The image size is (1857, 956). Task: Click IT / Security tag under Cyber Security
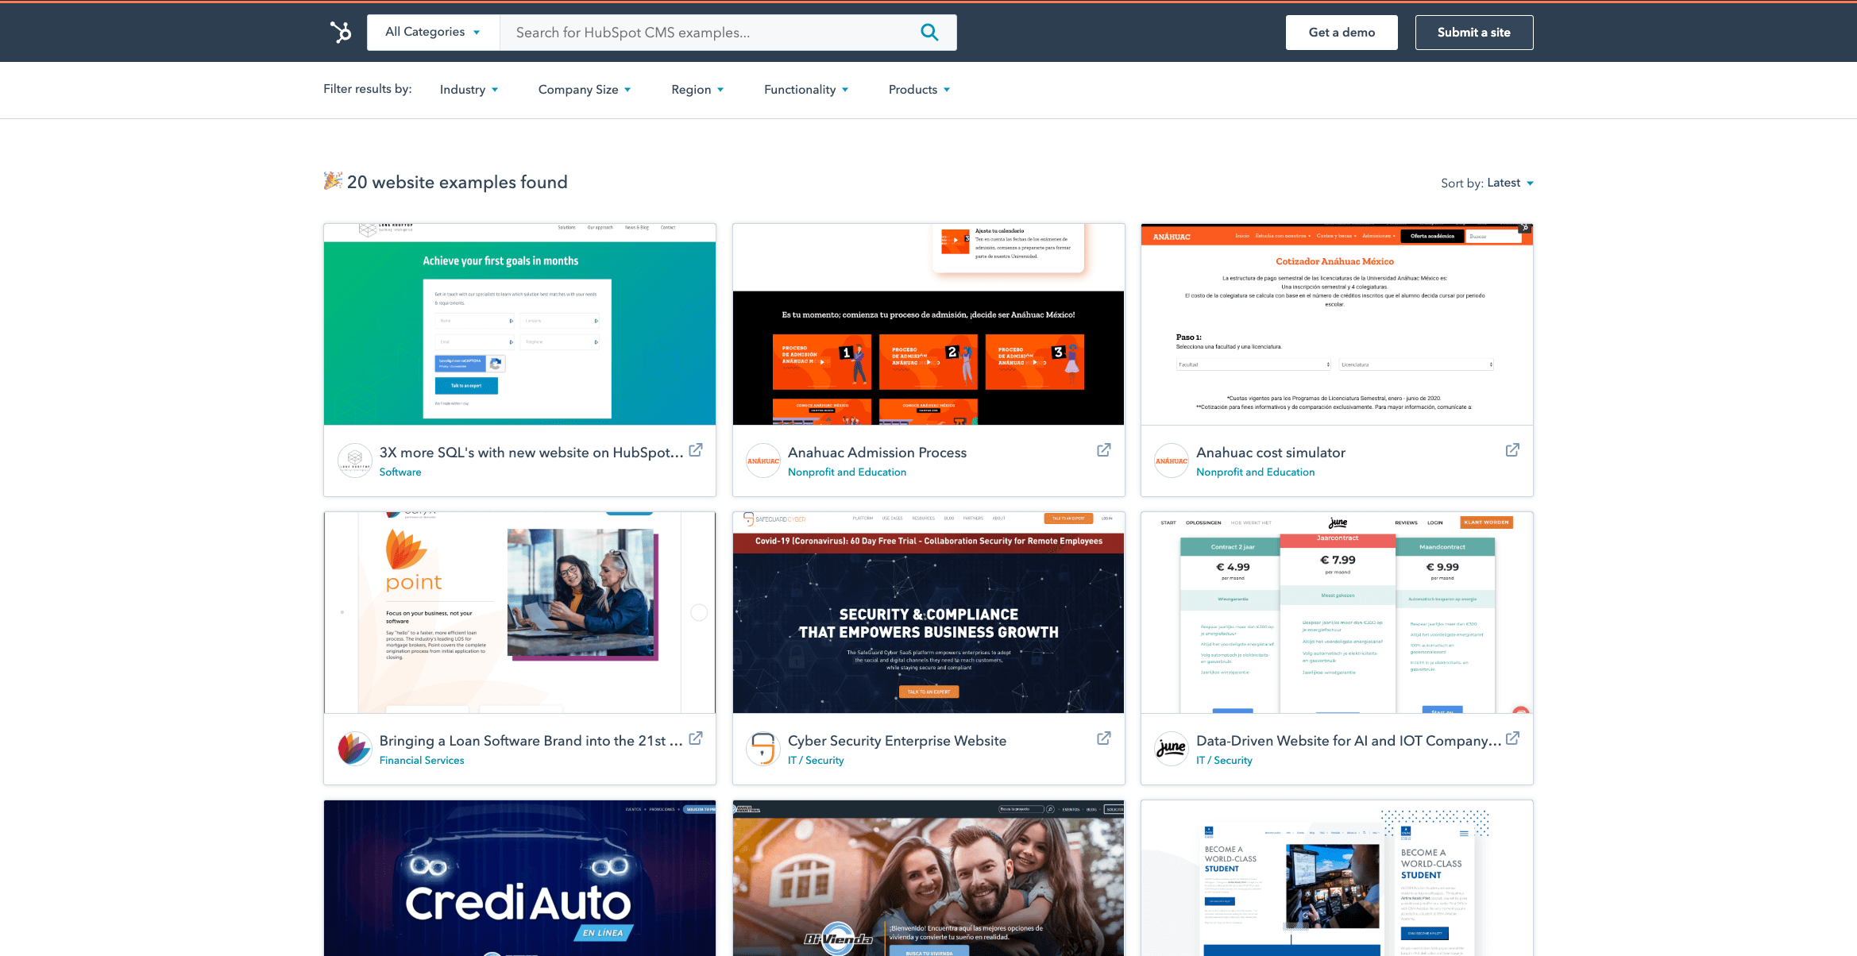pos(816,760)
